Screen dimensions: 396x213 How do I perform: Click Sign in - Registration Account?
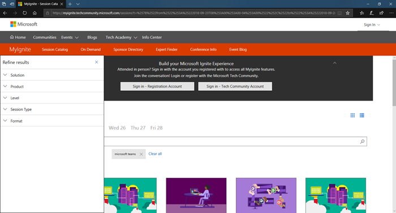(157, 86)
